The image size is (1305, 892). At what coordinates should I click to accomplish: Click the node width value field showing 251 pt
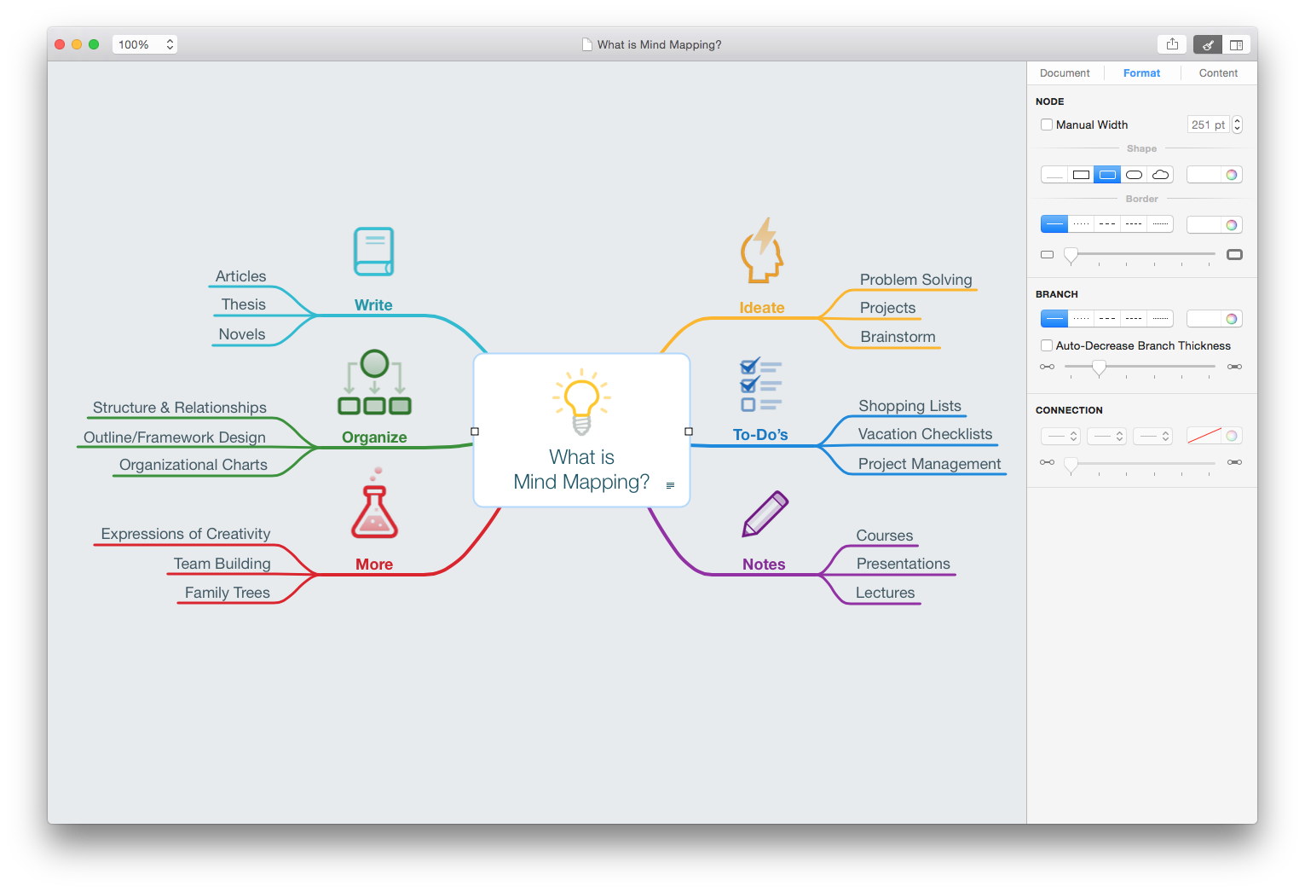[x=1207, y=125]
